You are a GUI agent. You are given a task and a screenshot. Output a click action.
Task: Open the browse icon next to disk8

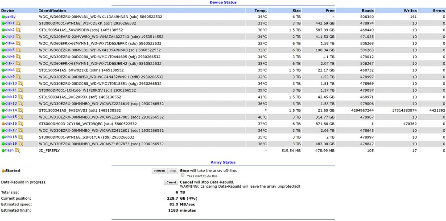pyautogui.click(x=18, y=70)
